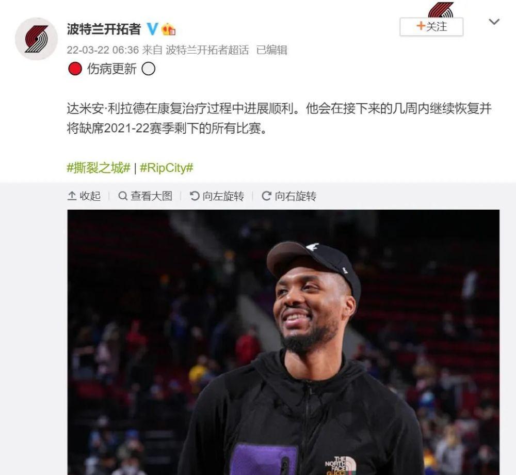The width and height of the screenshot is (516, 475).
Task: Click the Blazers logo above follow button
Action: (441, 10)
